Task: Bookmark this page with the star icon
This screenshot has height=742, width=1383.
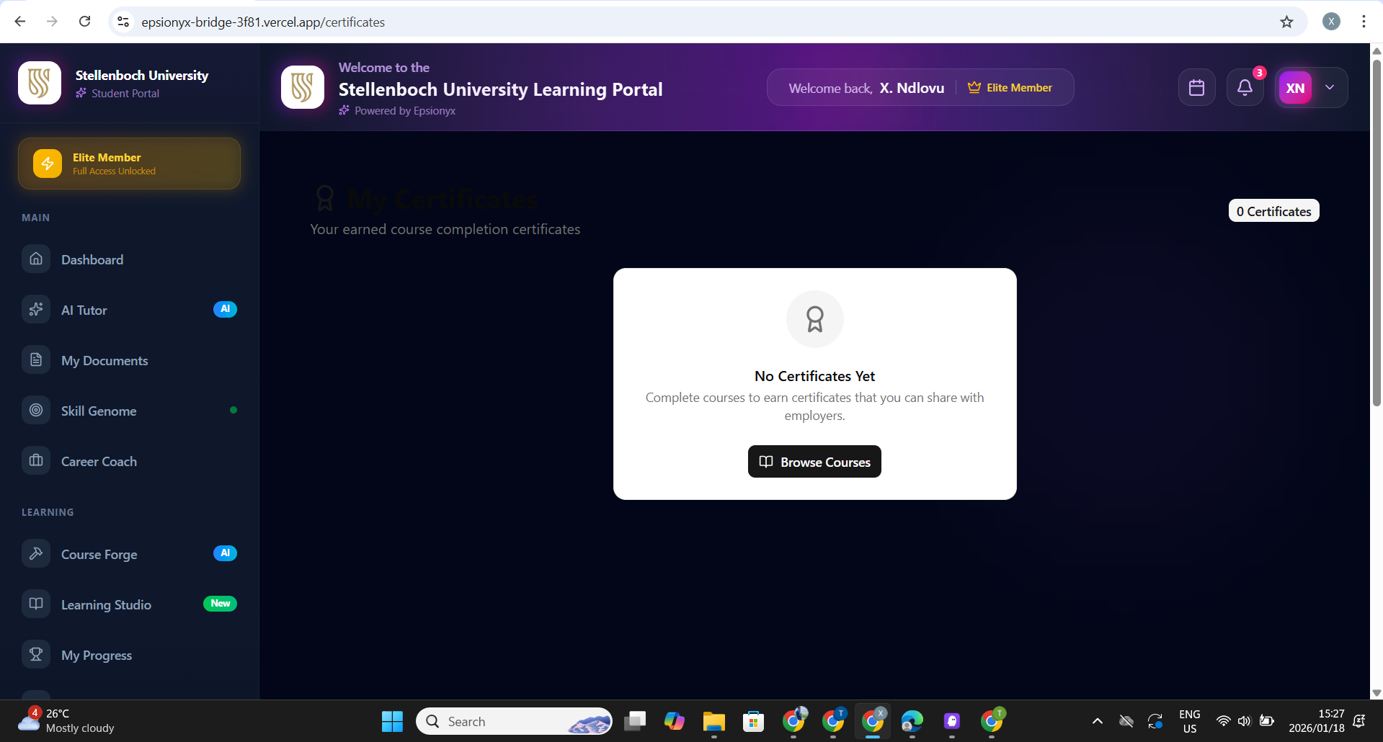Action: pyautogui.click(x=1286, y=22)
